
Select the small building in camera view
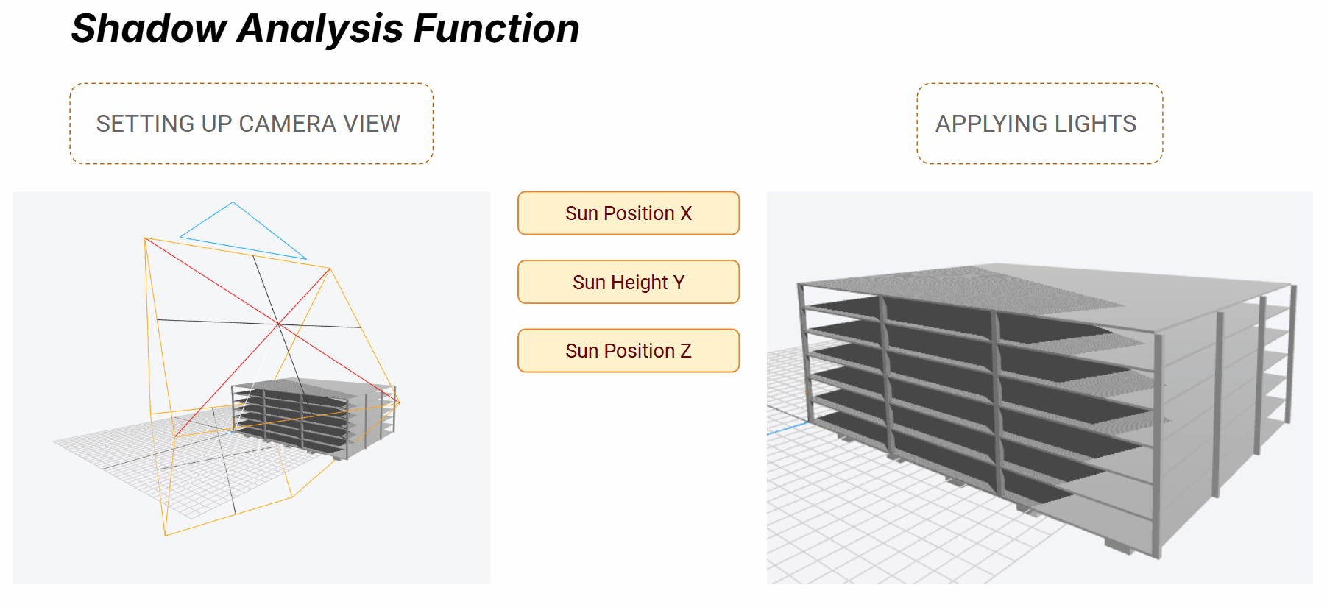313,416
